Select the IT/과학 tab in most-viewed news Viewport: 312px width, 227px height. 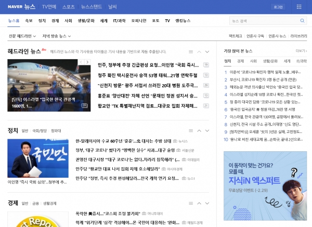(x=302, y=61)
